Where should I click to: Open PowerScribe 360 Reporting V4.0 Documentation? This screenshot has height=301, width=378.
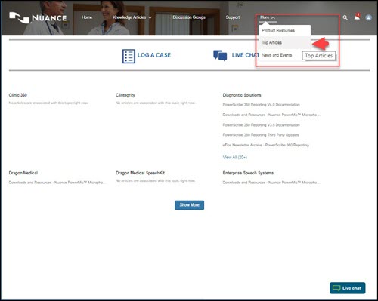coord(262,105)
